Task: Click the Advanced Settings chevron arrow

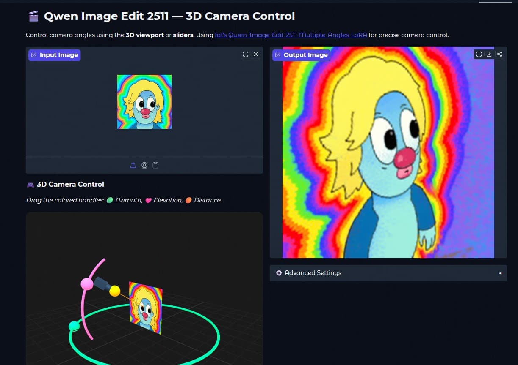Action: (x=500, y=273)
